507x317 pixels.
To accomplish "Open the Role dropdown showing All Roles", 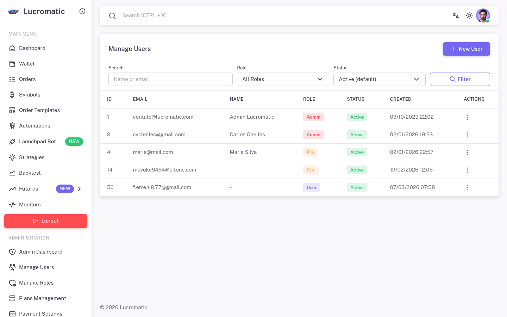I will point(283,79).
